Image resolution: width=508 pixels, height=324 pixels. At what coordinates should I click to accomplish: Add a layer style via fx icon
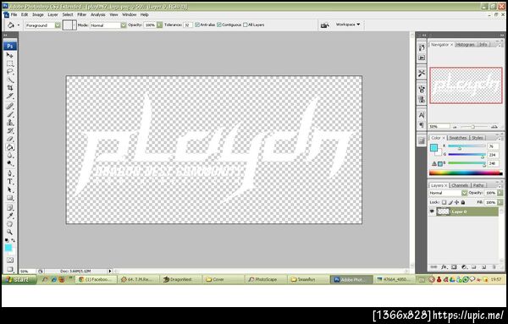(444, 267)
